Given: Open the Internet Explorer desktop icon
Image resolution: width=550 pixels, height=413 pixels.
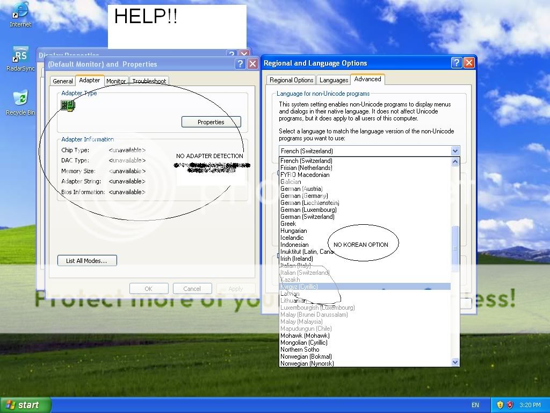Looking at the screenshot, I should (20, 11).
